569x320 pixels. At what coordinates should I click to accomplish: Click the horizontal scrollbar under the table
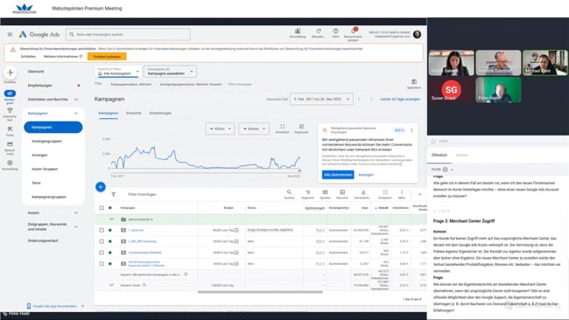pos(260,292)
